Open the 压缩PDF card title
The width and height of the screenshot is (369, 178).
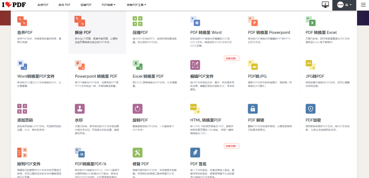pyautogui.click(x=140, y=32)
